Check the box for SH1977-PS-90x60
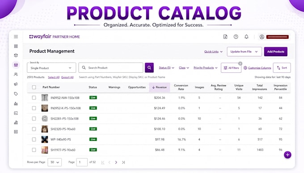The width and height of the screenshot is (304, 173). 34,150
